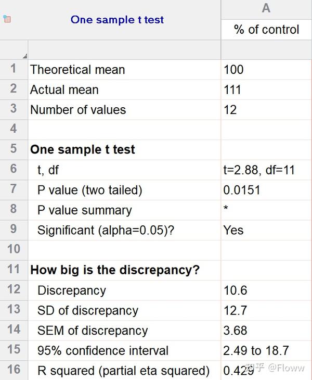This screenshot has width=312, height=380.
Task: Click the select-all corner triangle
Action: tap(24, 55)
